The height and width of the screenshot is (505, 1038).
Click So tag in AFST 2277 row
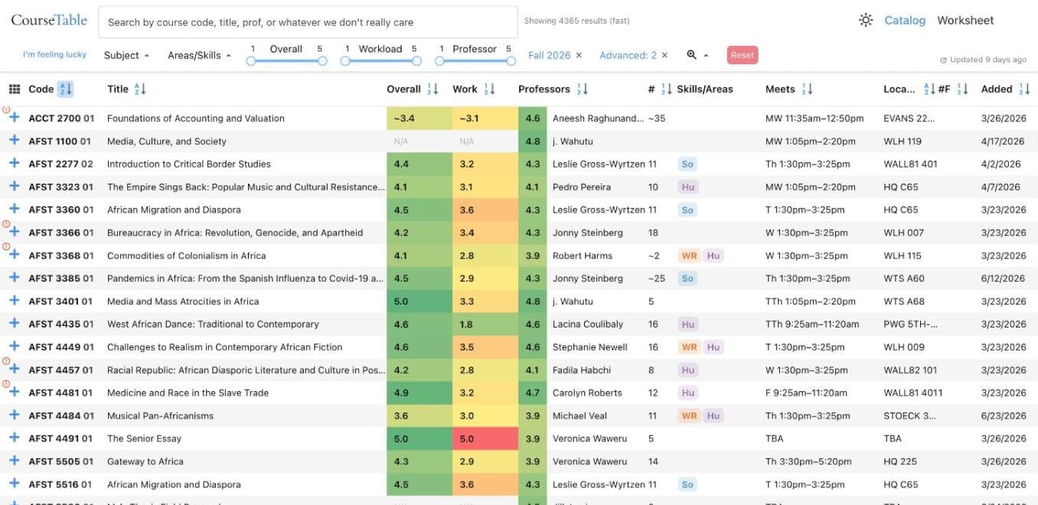point(687,164)
